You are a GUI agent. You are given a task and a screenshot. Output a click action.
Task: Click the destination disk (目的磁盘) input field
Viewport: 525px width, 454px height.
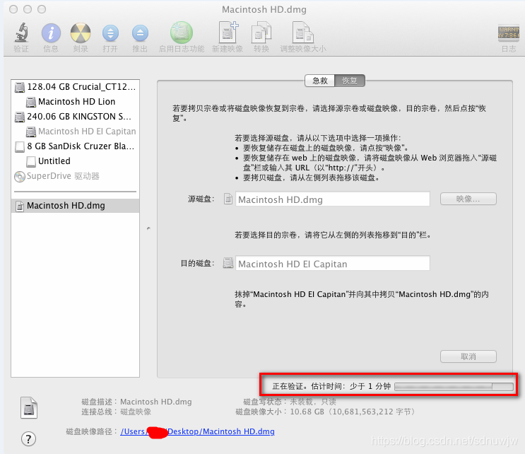pos(333,263)
